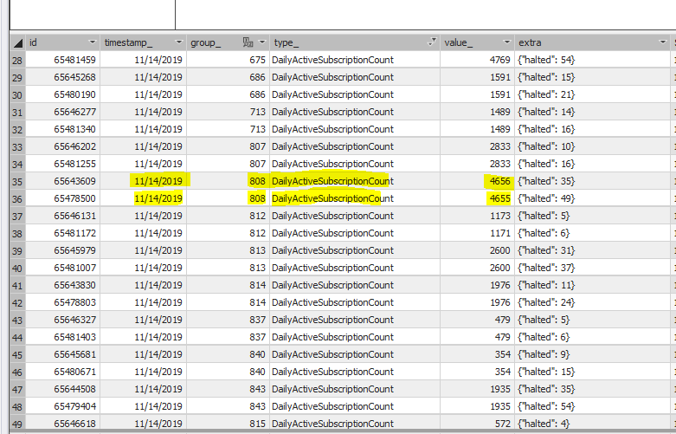676x434 pixels.
Task: Click the type_ cell in row 42
Action: tap(332, 302)
